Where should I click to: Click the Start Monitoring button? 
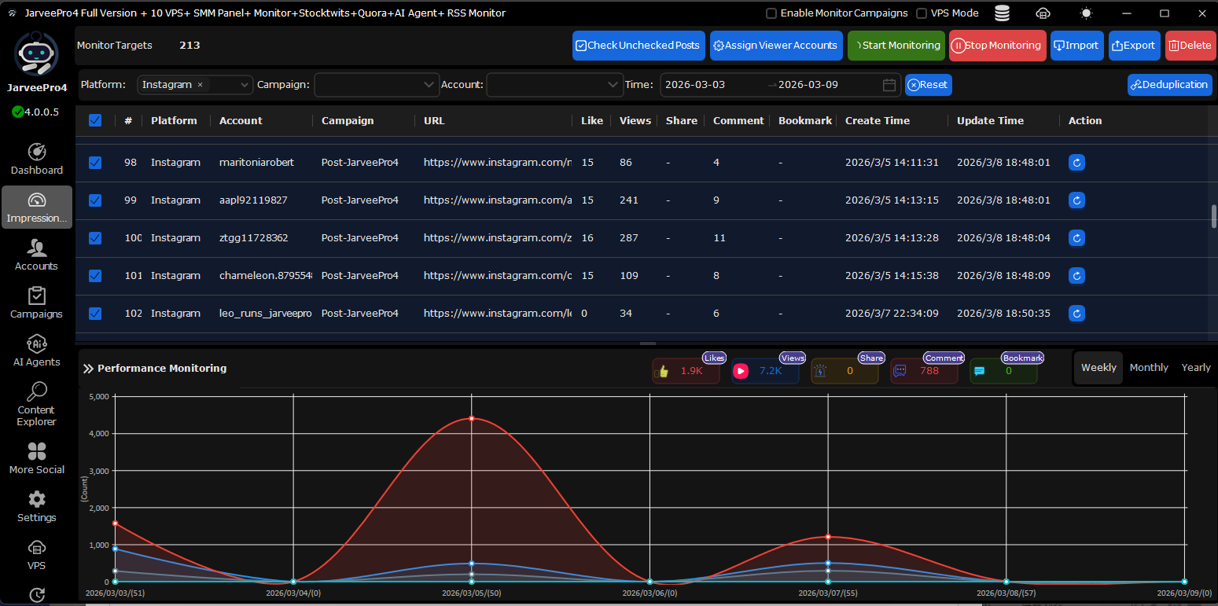896,46
